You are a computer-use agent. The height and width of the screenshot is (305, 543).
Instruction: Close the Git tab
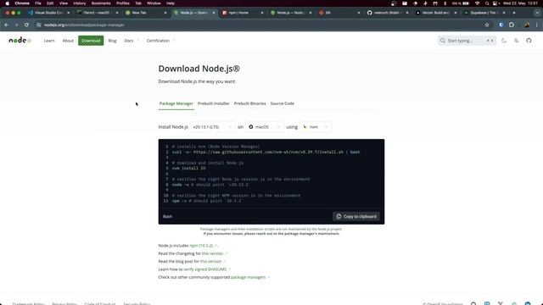click(358, 13)
